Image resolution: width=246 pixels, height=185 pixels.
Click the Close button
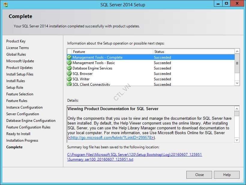[x=199, y=174]
